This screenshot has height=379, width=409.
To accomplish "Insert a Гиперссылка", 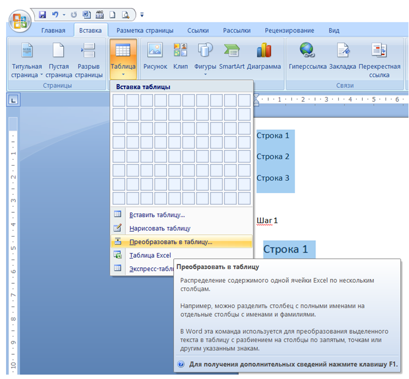I will [x=307, y=57].
